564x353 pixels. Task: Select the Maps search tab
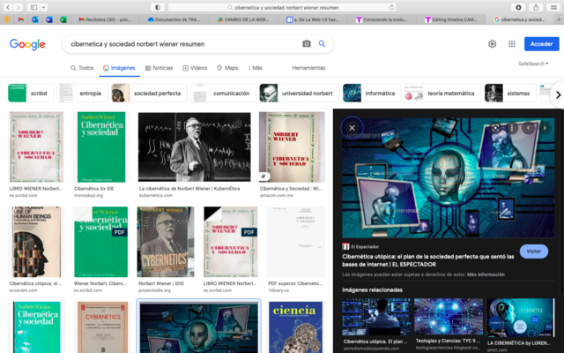click(227, 68)
